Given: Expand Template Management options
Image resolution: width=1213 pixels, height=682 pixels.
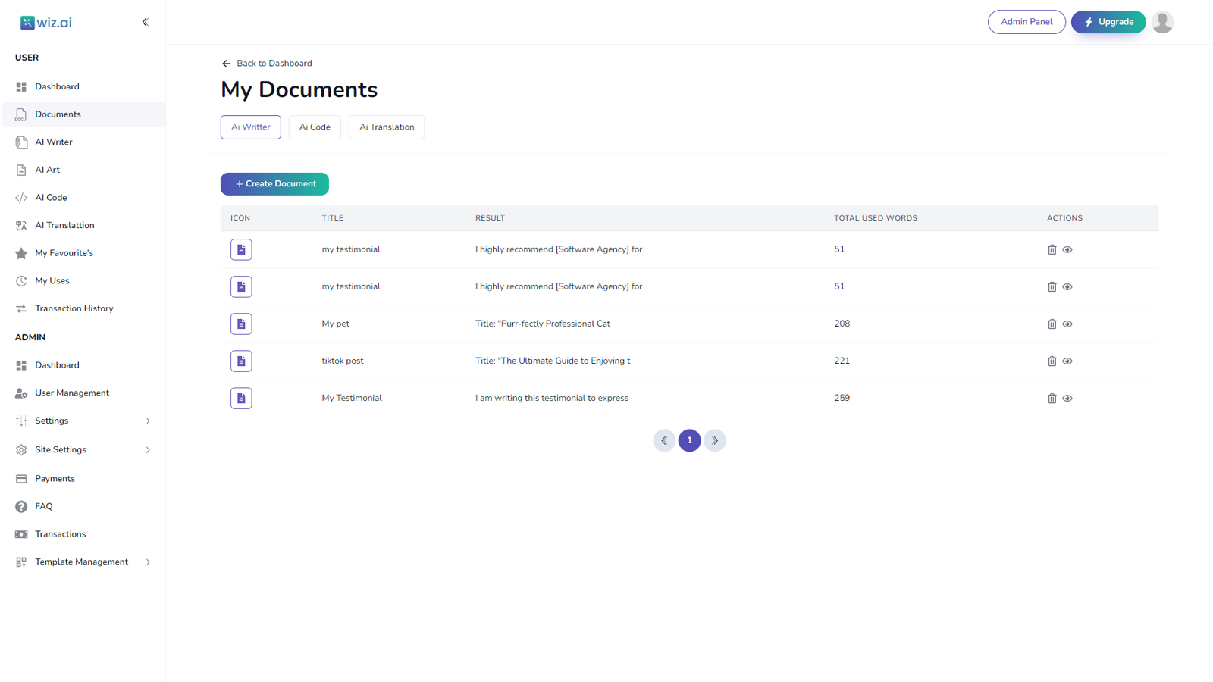Looking at the screenshot, I should click(x=81, y=562).
